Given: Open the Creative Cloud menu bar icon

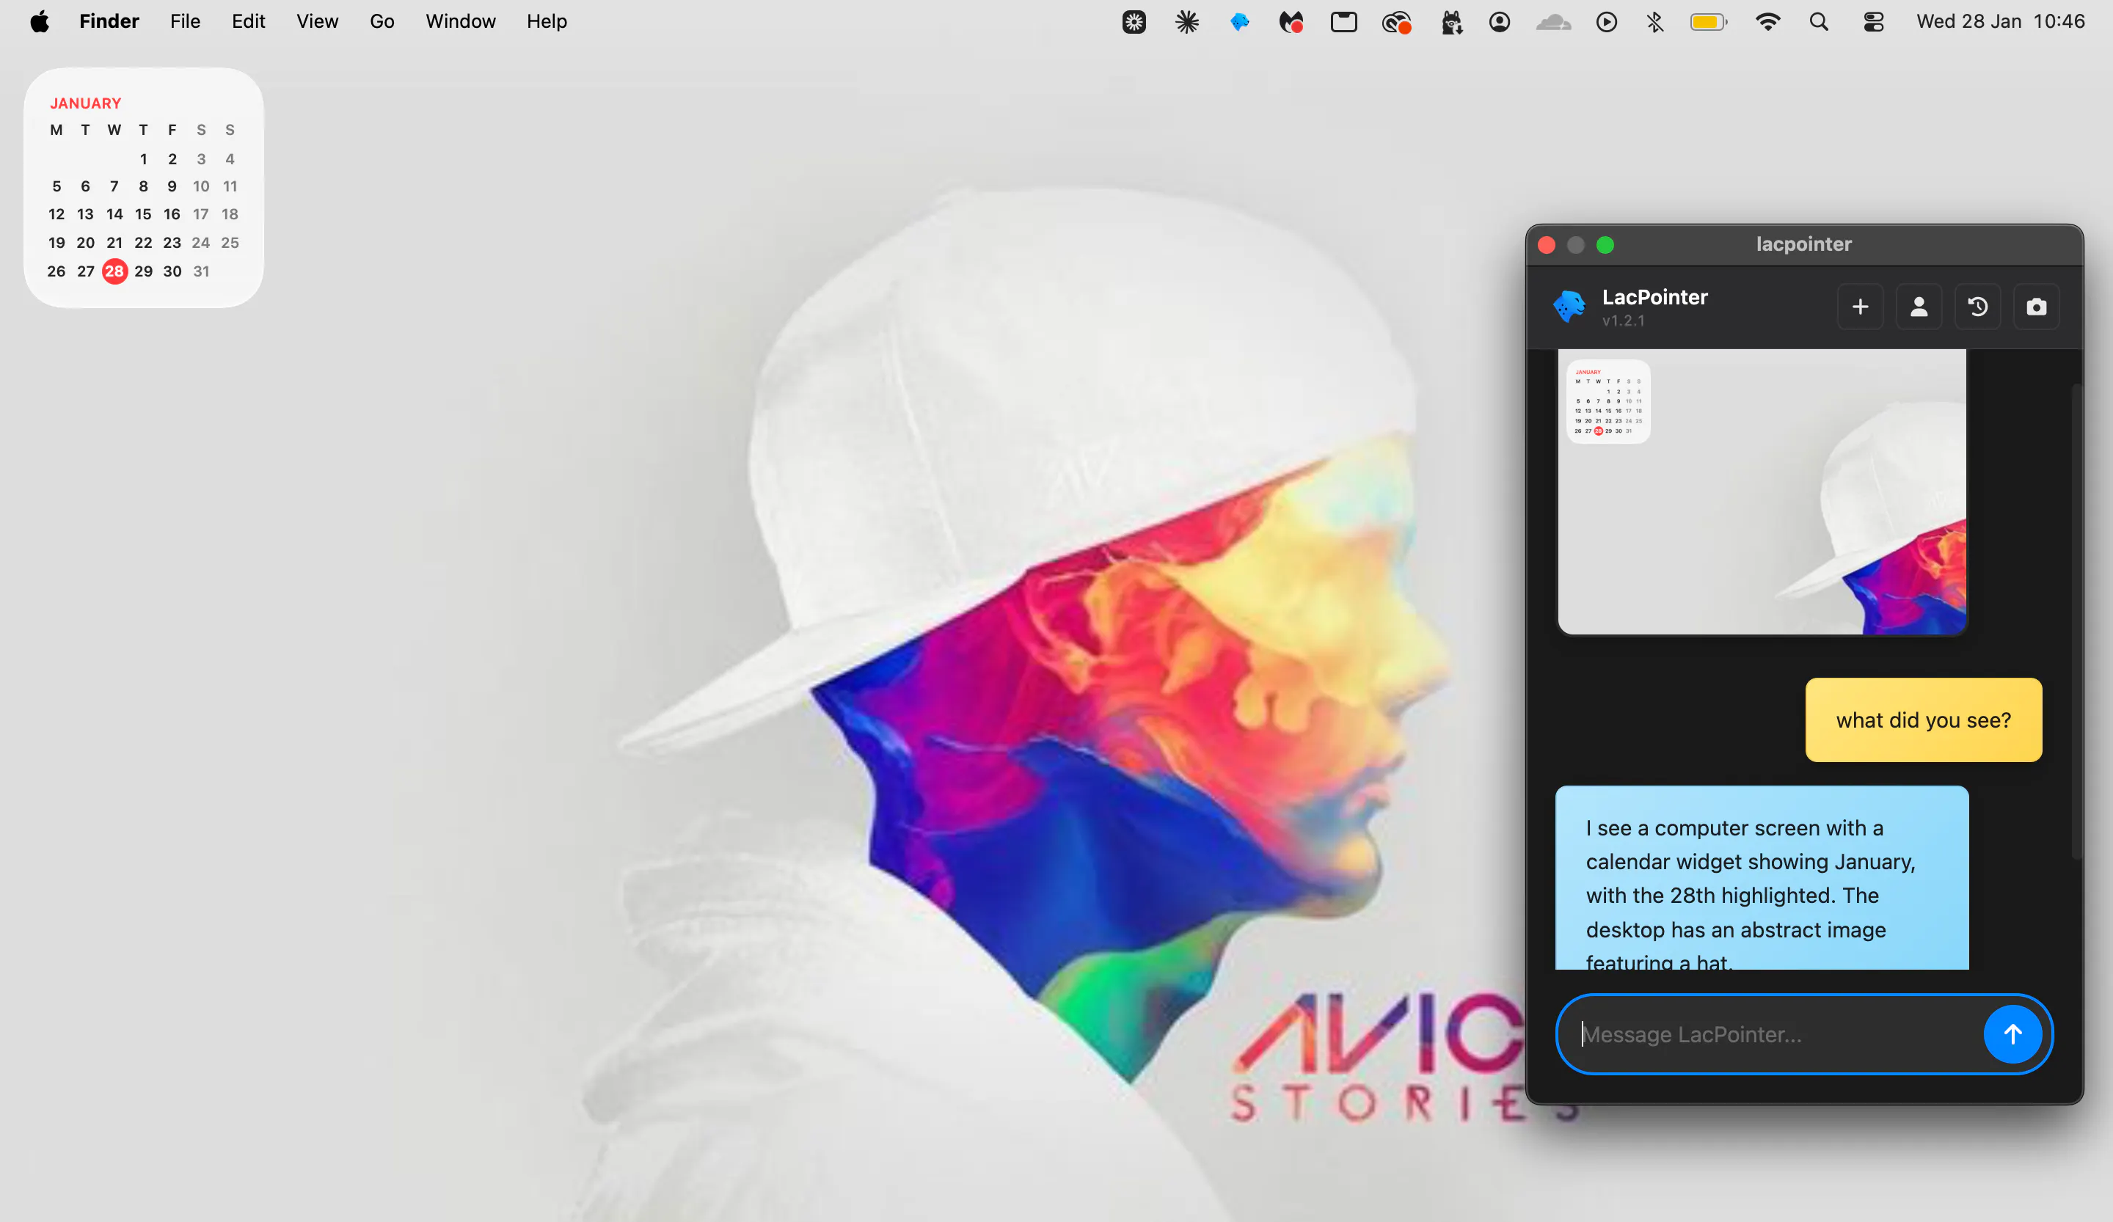Looking at the screenshot, I should tap(1396, 22).
